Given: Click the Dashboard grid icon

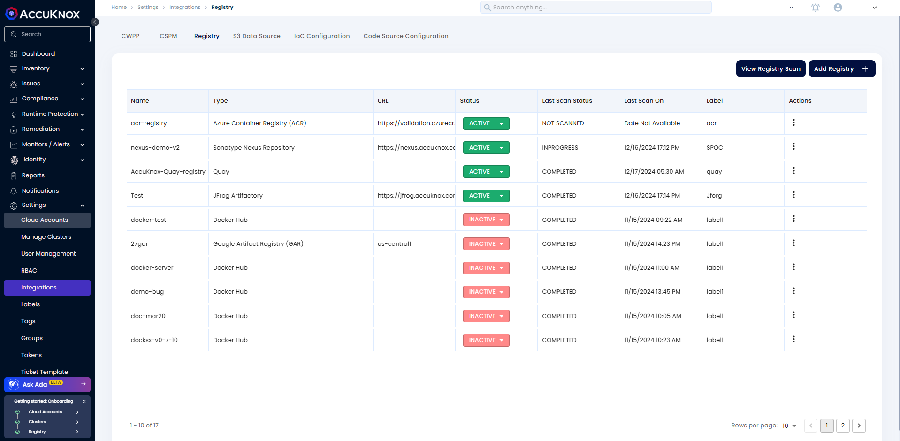Looking at the screenshot, I should click(14, 54).
